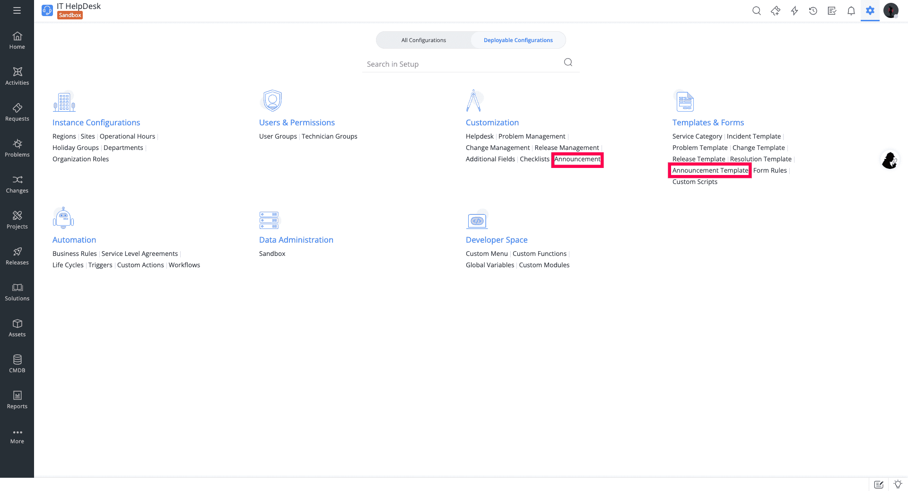Viewport: 908px width, 491px height.
Task: Click the add new request ticket icon
Action: click(x=776, y=10)
